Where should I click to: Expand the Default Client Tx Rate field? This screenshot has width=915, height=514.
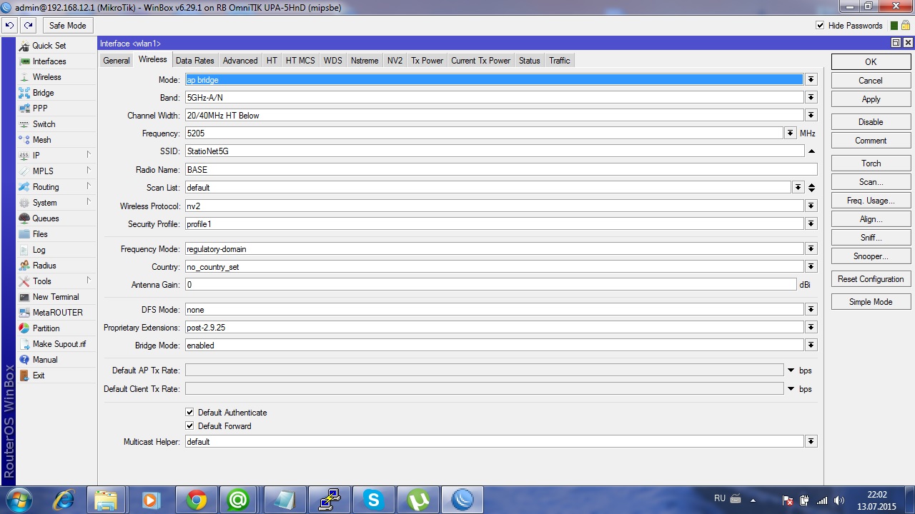point(791,389)
